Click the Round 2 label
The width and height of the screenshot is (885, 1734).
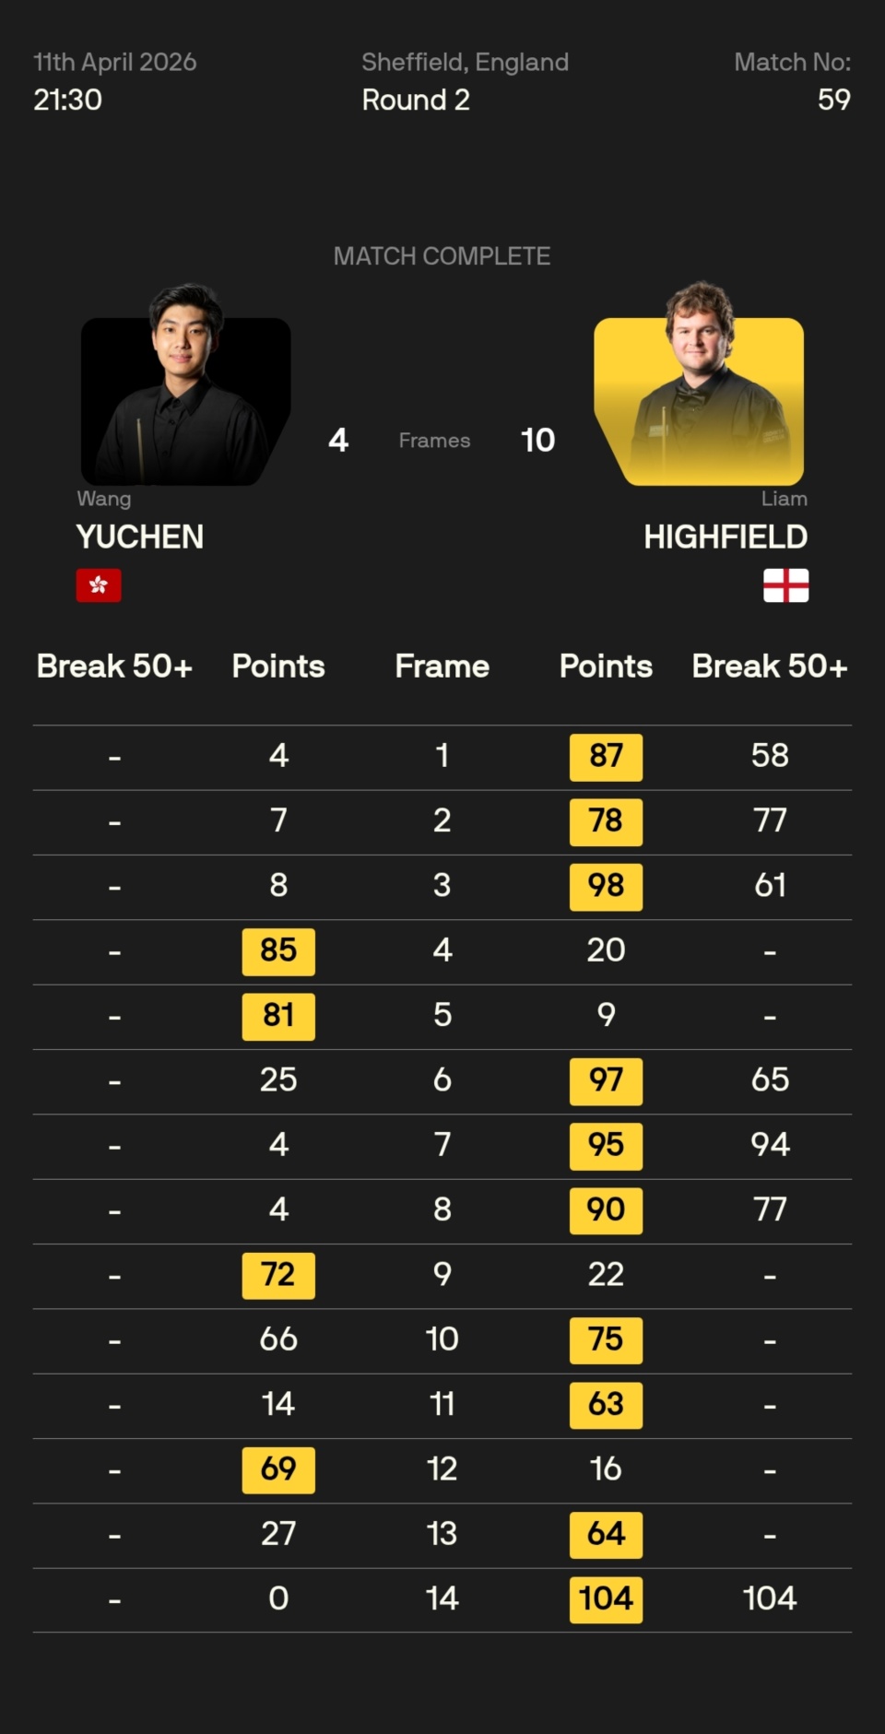(x=416, y=100)
